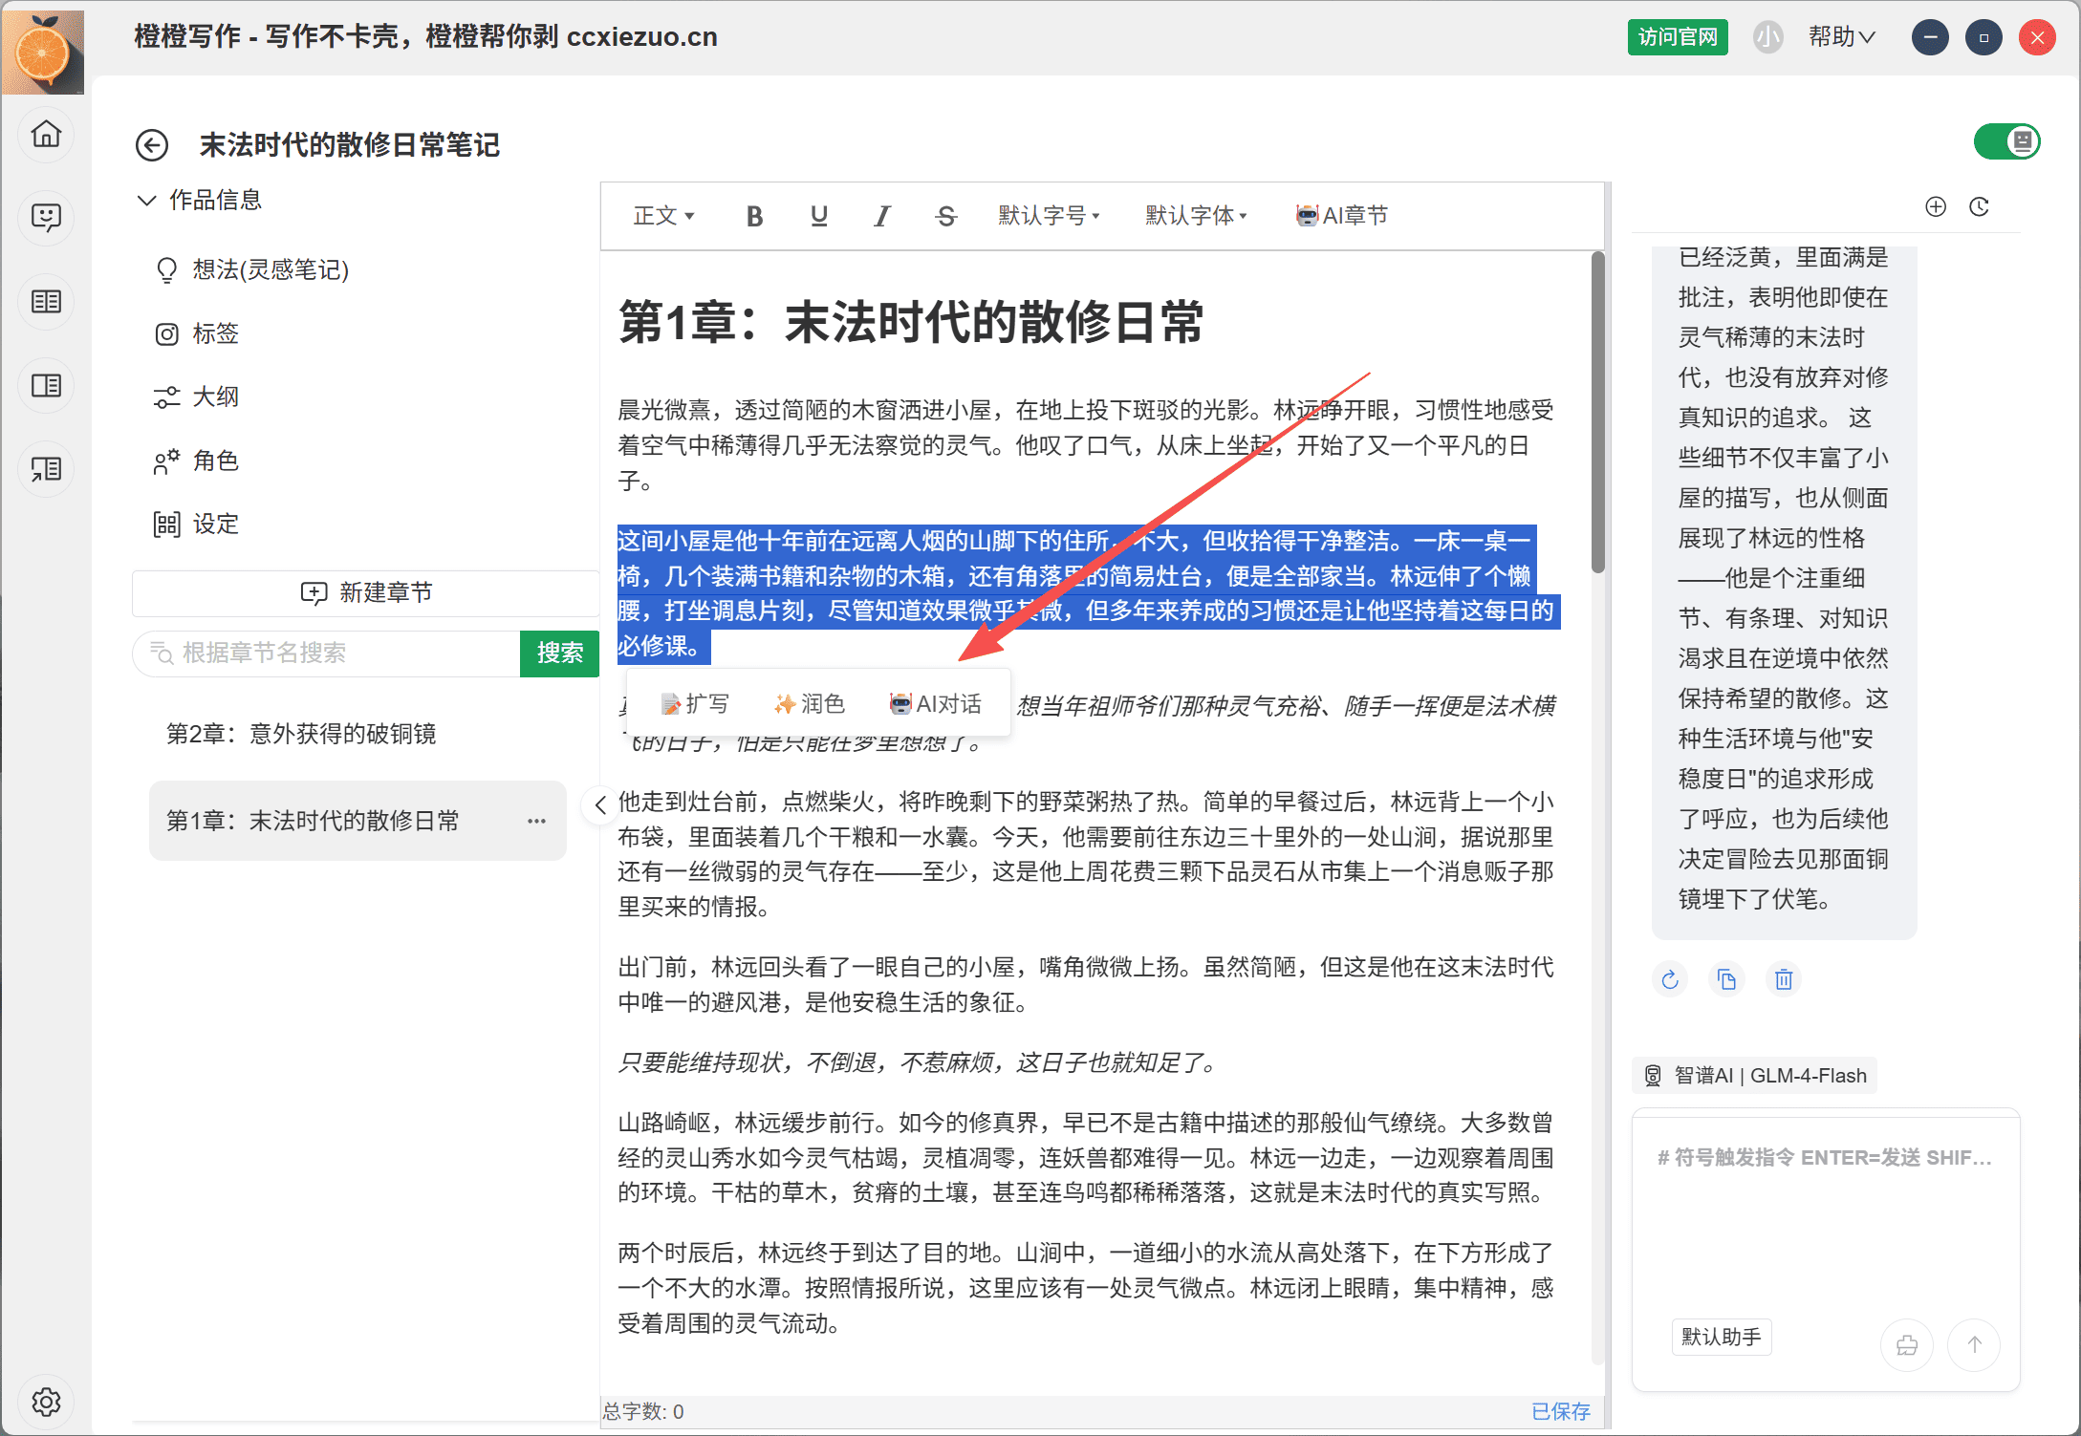
Task: Toggle italic text formatting
Action: (x=881, y=216)
